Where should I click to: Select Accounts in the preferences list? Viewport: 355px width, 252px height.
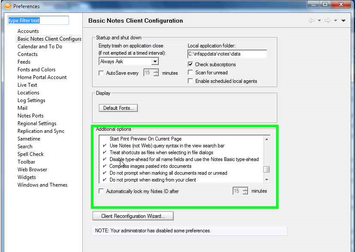coord(28,31)
